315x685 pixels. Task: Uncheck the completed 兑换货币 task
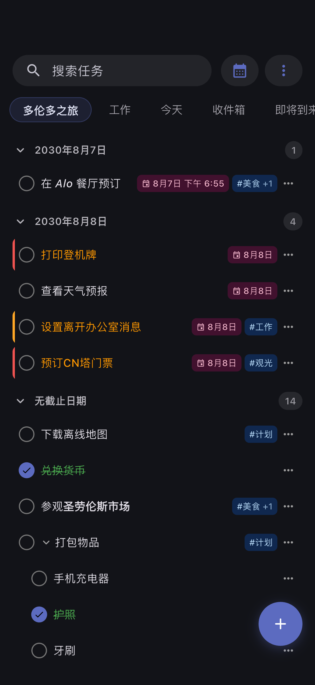tap(27, 470)
